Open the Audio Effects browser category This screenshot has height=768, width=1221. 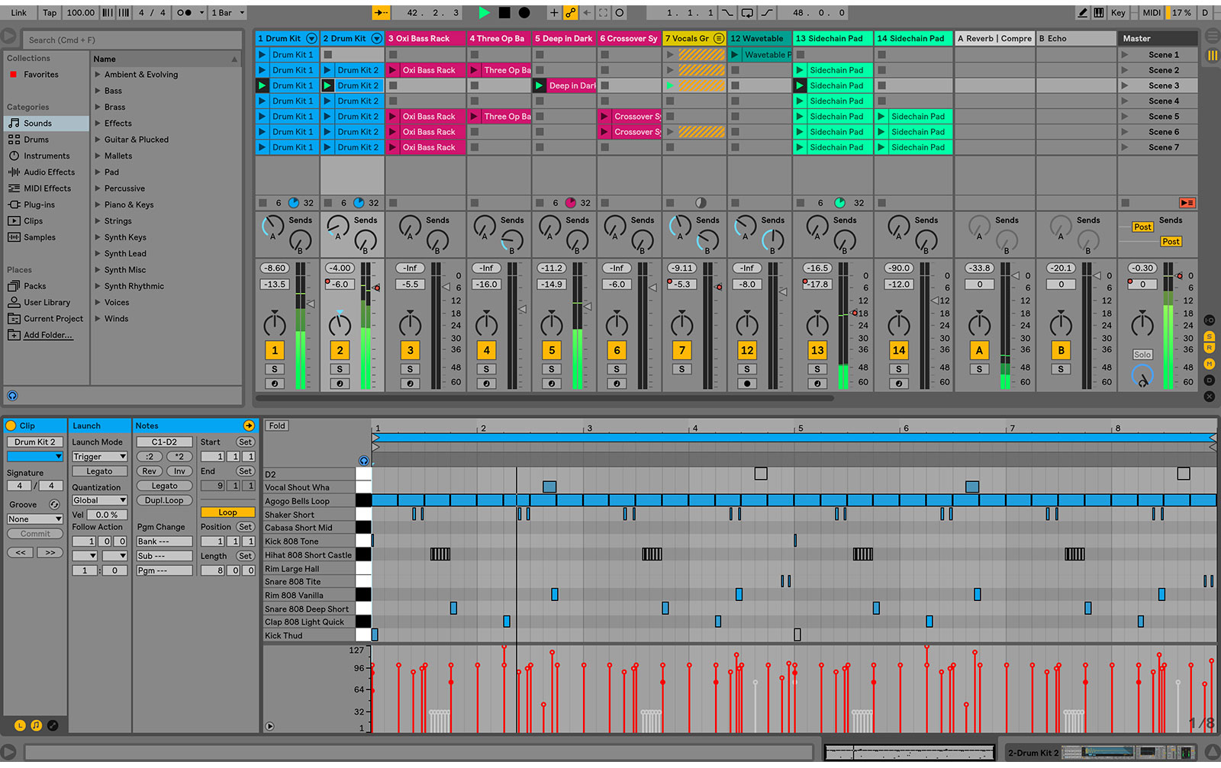point(49,172)
